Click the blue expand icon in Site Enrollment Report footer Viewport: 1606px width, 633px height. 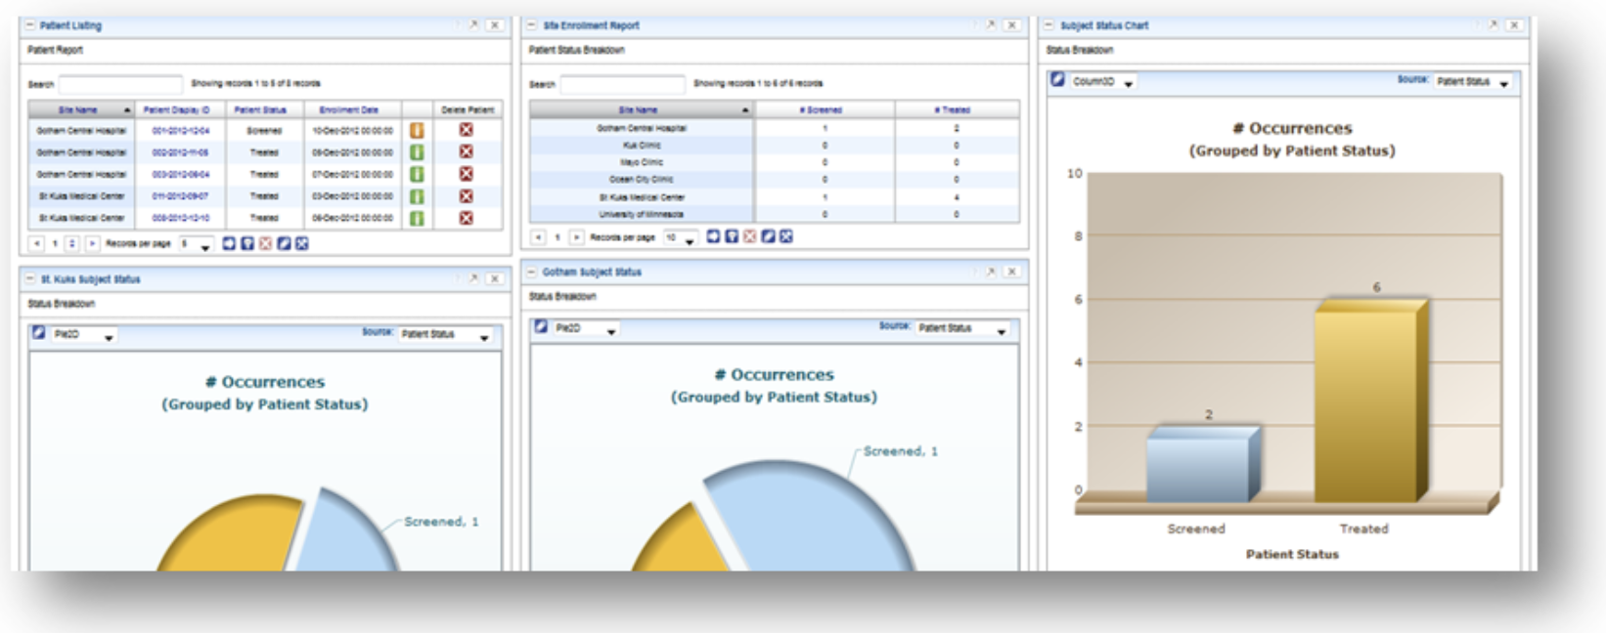[786, 236]
